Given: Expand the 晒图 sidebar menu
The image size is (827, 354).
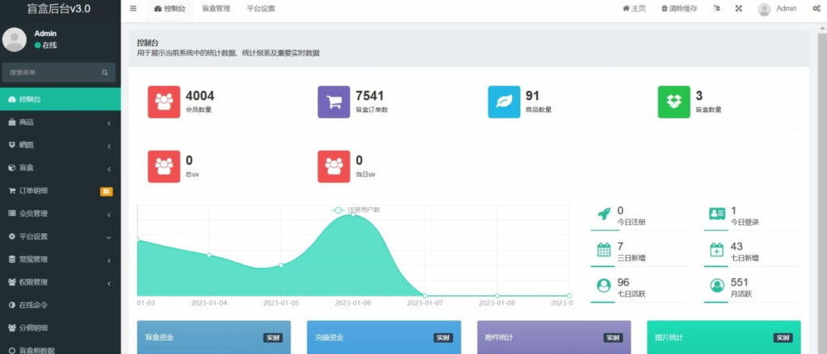Looking at the screenshot, I should (x=60, y=145).
